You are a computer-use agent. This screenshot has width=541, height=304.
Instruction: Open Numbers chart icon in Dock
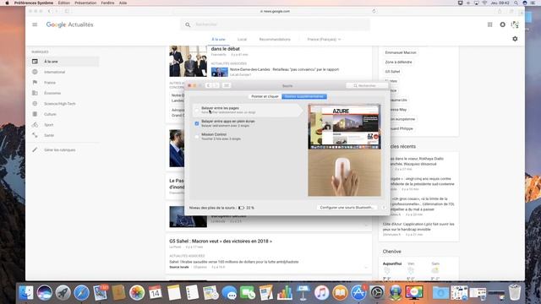point(285,293)
